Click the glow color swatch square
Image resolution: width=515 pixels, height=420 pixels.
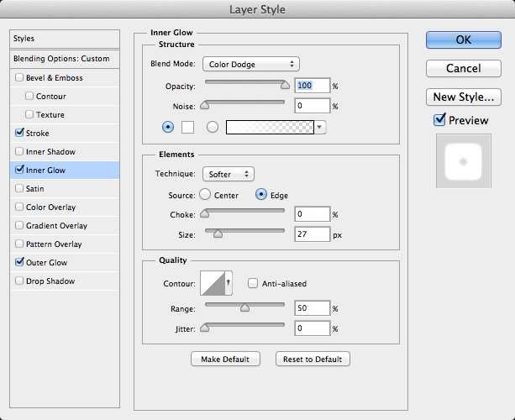[188, 127]
